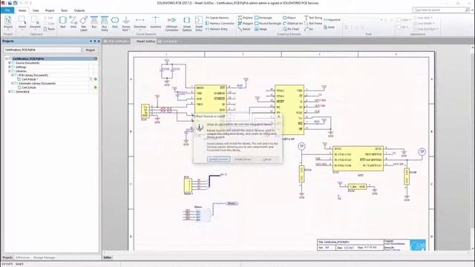Select the Polyline drawing tool
This screenshot has width=475, height=267.
tap(245, 18)
